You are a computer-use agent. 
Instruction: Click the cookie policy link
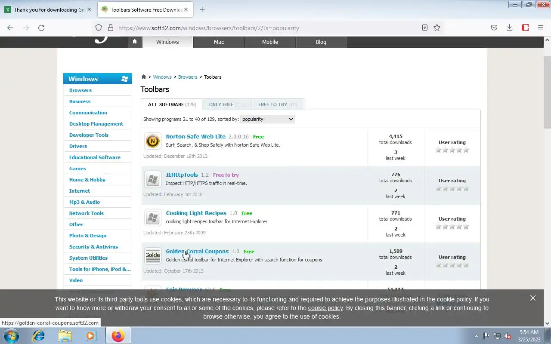pyautogui.click(x=325, y=308)
